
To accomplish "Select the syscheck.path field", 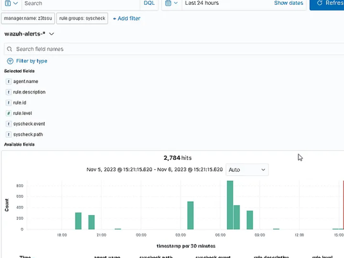I will (28, 134).
